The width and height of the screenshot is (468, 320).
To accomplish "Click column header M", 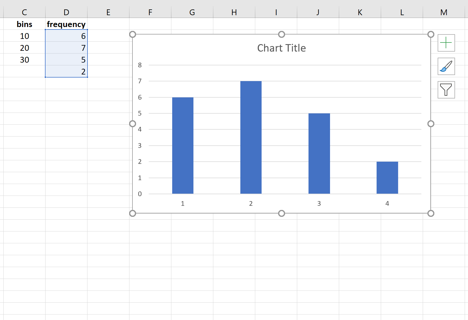I will coord(444,12).
